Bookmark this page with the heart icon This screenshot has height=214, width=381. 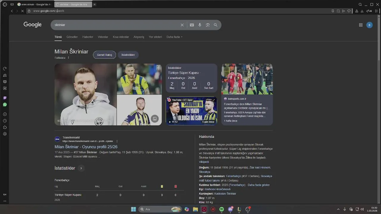(x=349, y=11)
